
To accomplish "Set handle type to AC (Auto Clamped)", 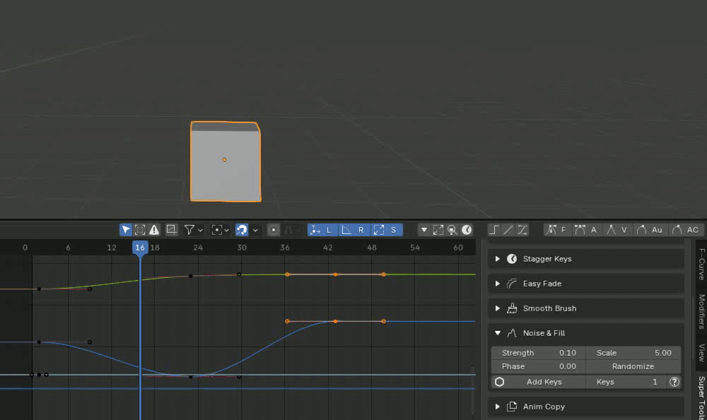I will tap(685, 230).
